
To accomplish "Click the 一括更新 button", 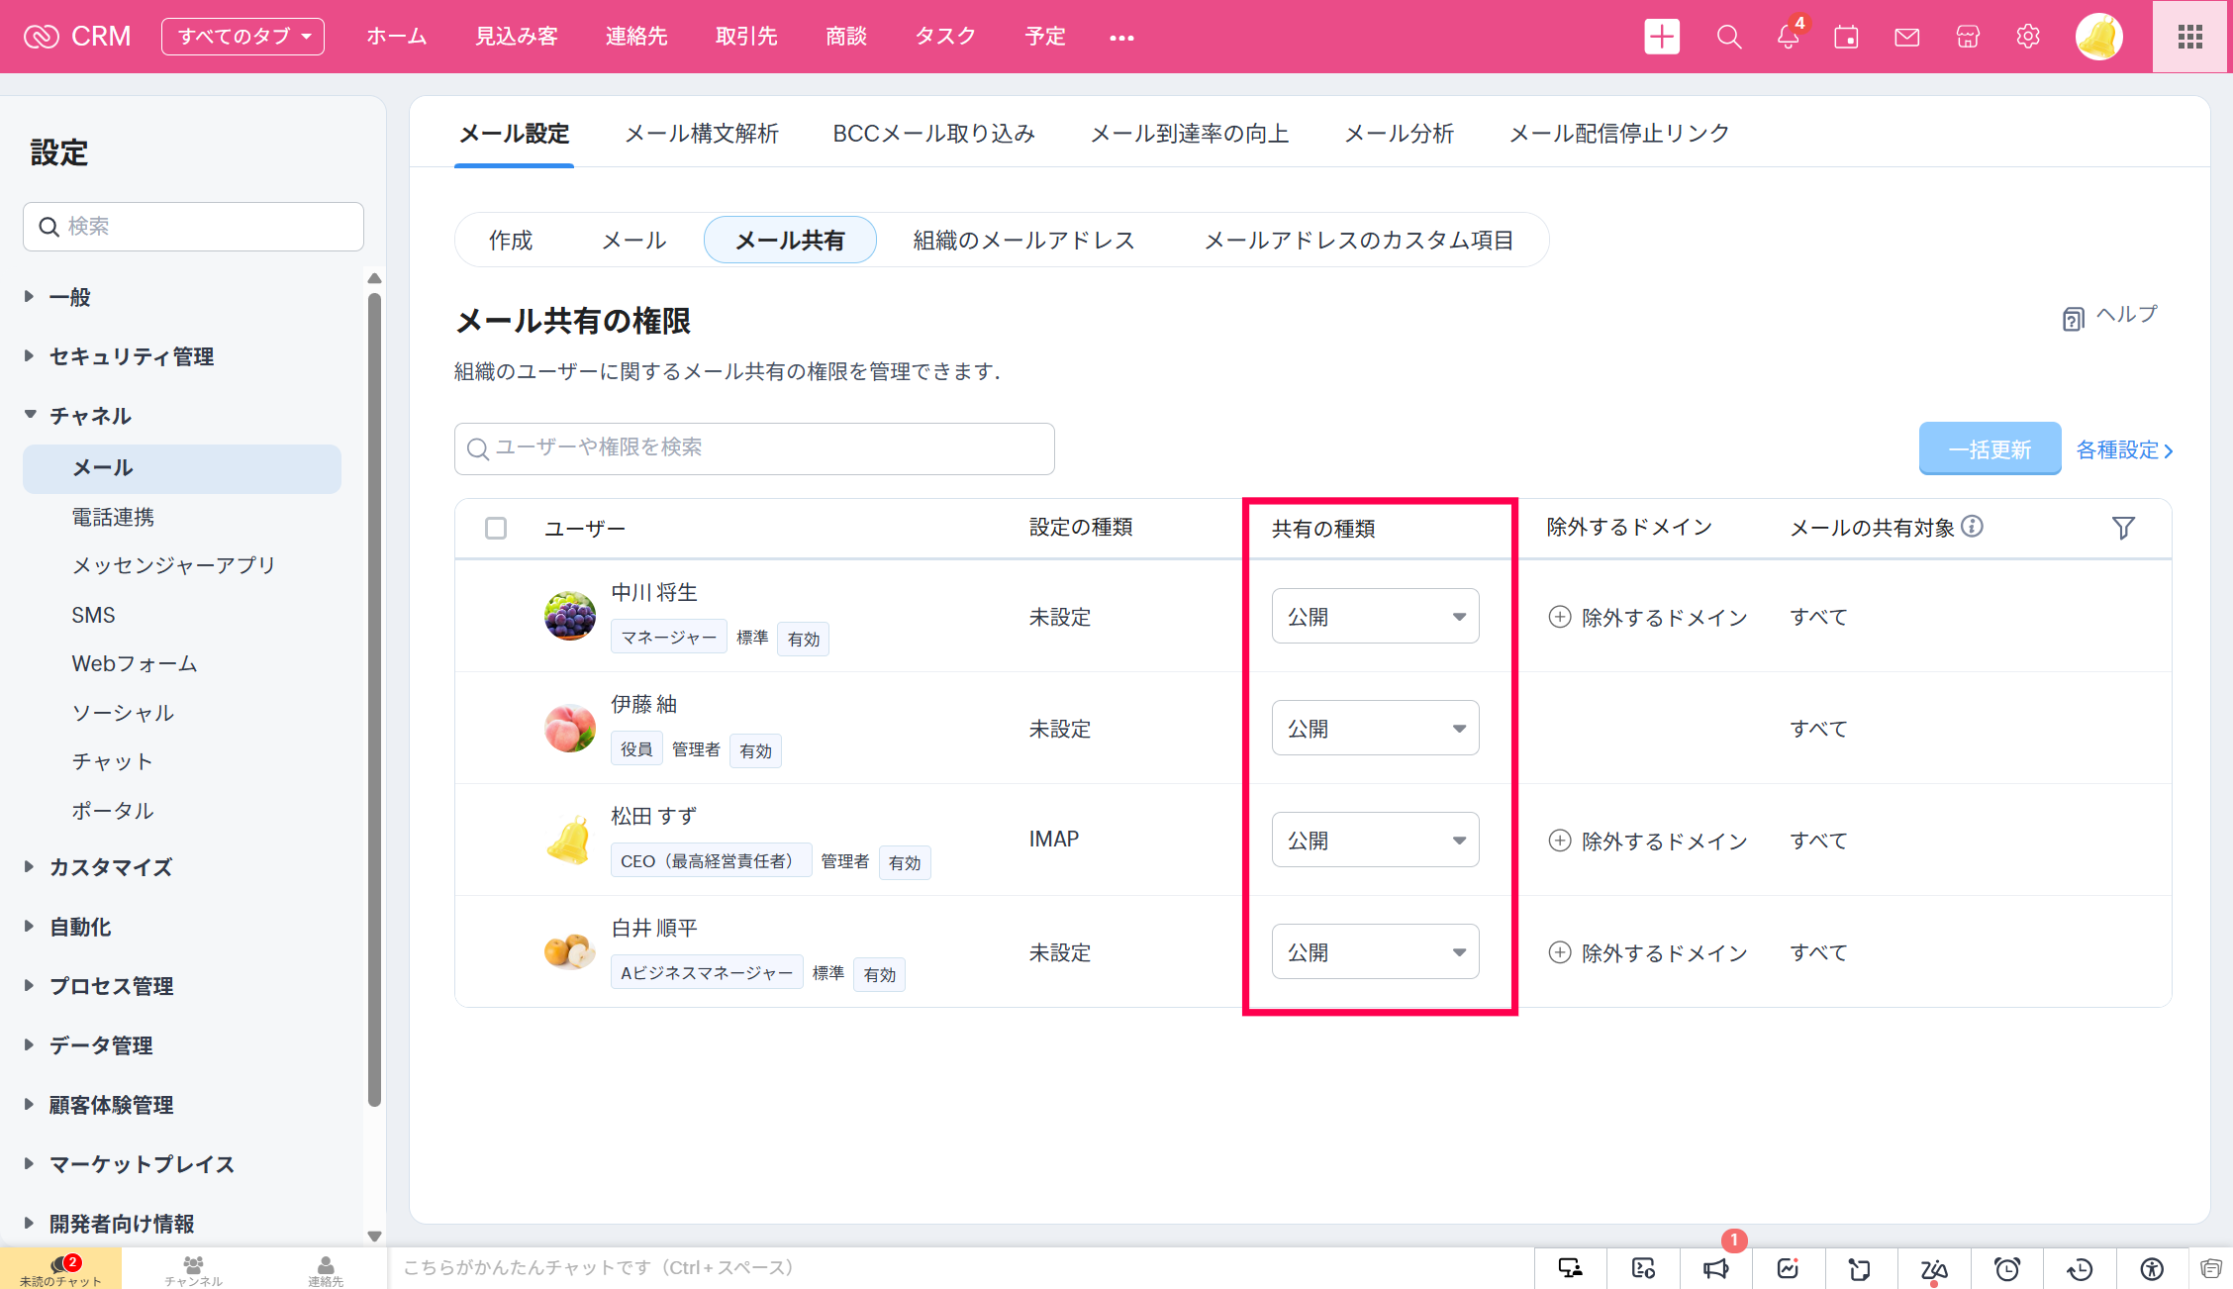I will click(1990, 449).
